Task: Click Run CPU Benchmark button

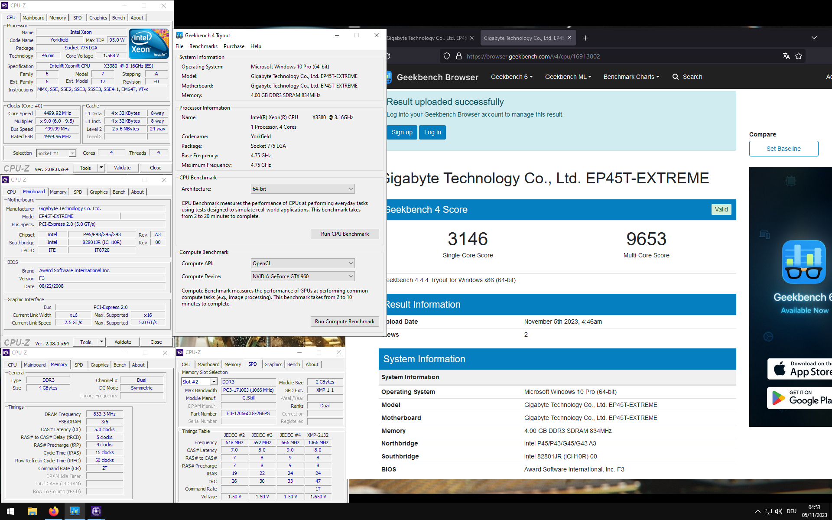Action: [344, 234]
